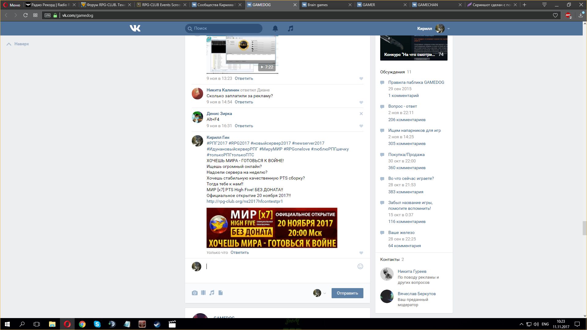Viewport: 587px width, 330px height.
Task: Reply to Кирилл Гин's comment
Action: 240,253
